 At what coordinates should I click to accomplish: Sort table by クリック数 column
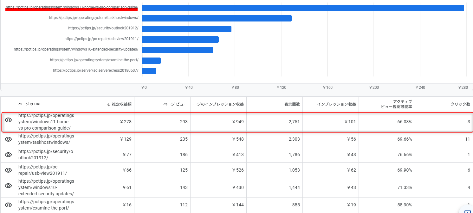[x=460, y=104]
